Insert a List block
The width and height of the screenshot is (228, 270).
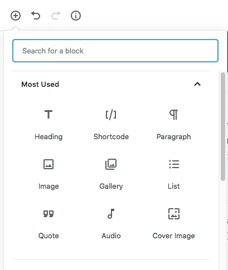(x=174, y=174)
